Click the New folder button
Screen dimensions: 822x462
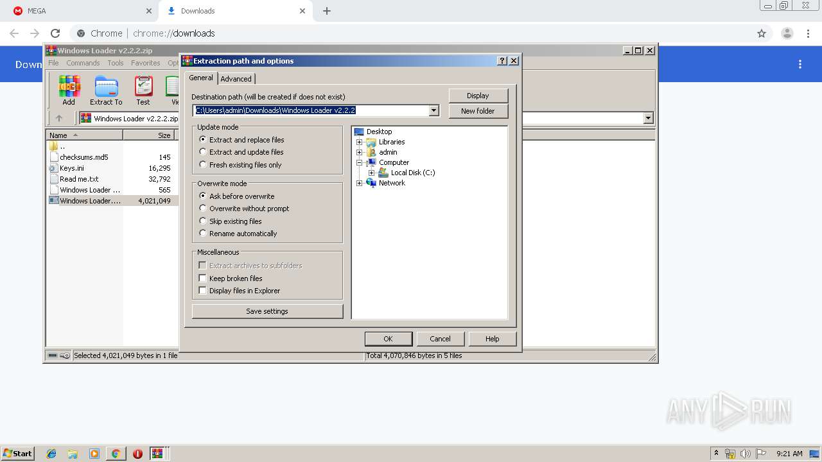[478, 111]
